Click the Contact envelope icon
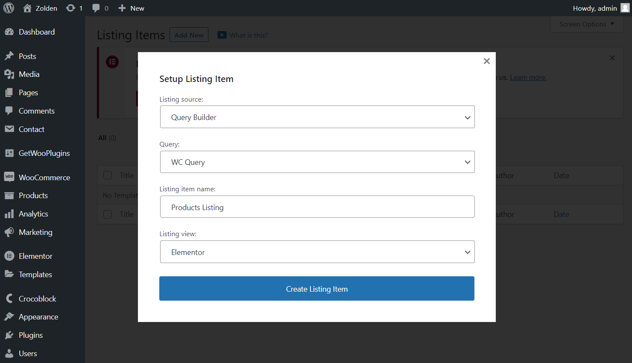632x363 pixels. tap(9, 129)
